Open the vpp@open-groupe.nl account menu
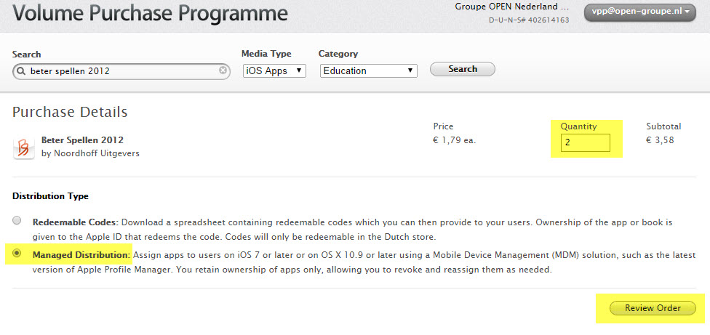Viewport: 710px width, 335px height. pyautogui.click(x=640, y=12)
